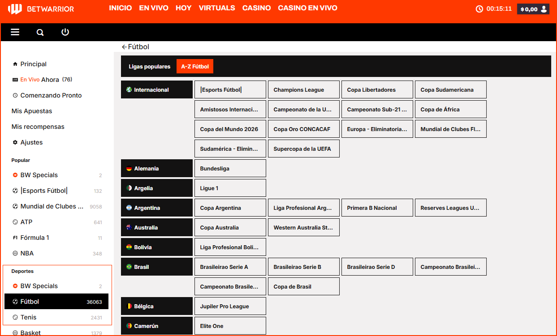557x336 pixels.
Task: Click the Argelia country header
Action: point(157,188)
